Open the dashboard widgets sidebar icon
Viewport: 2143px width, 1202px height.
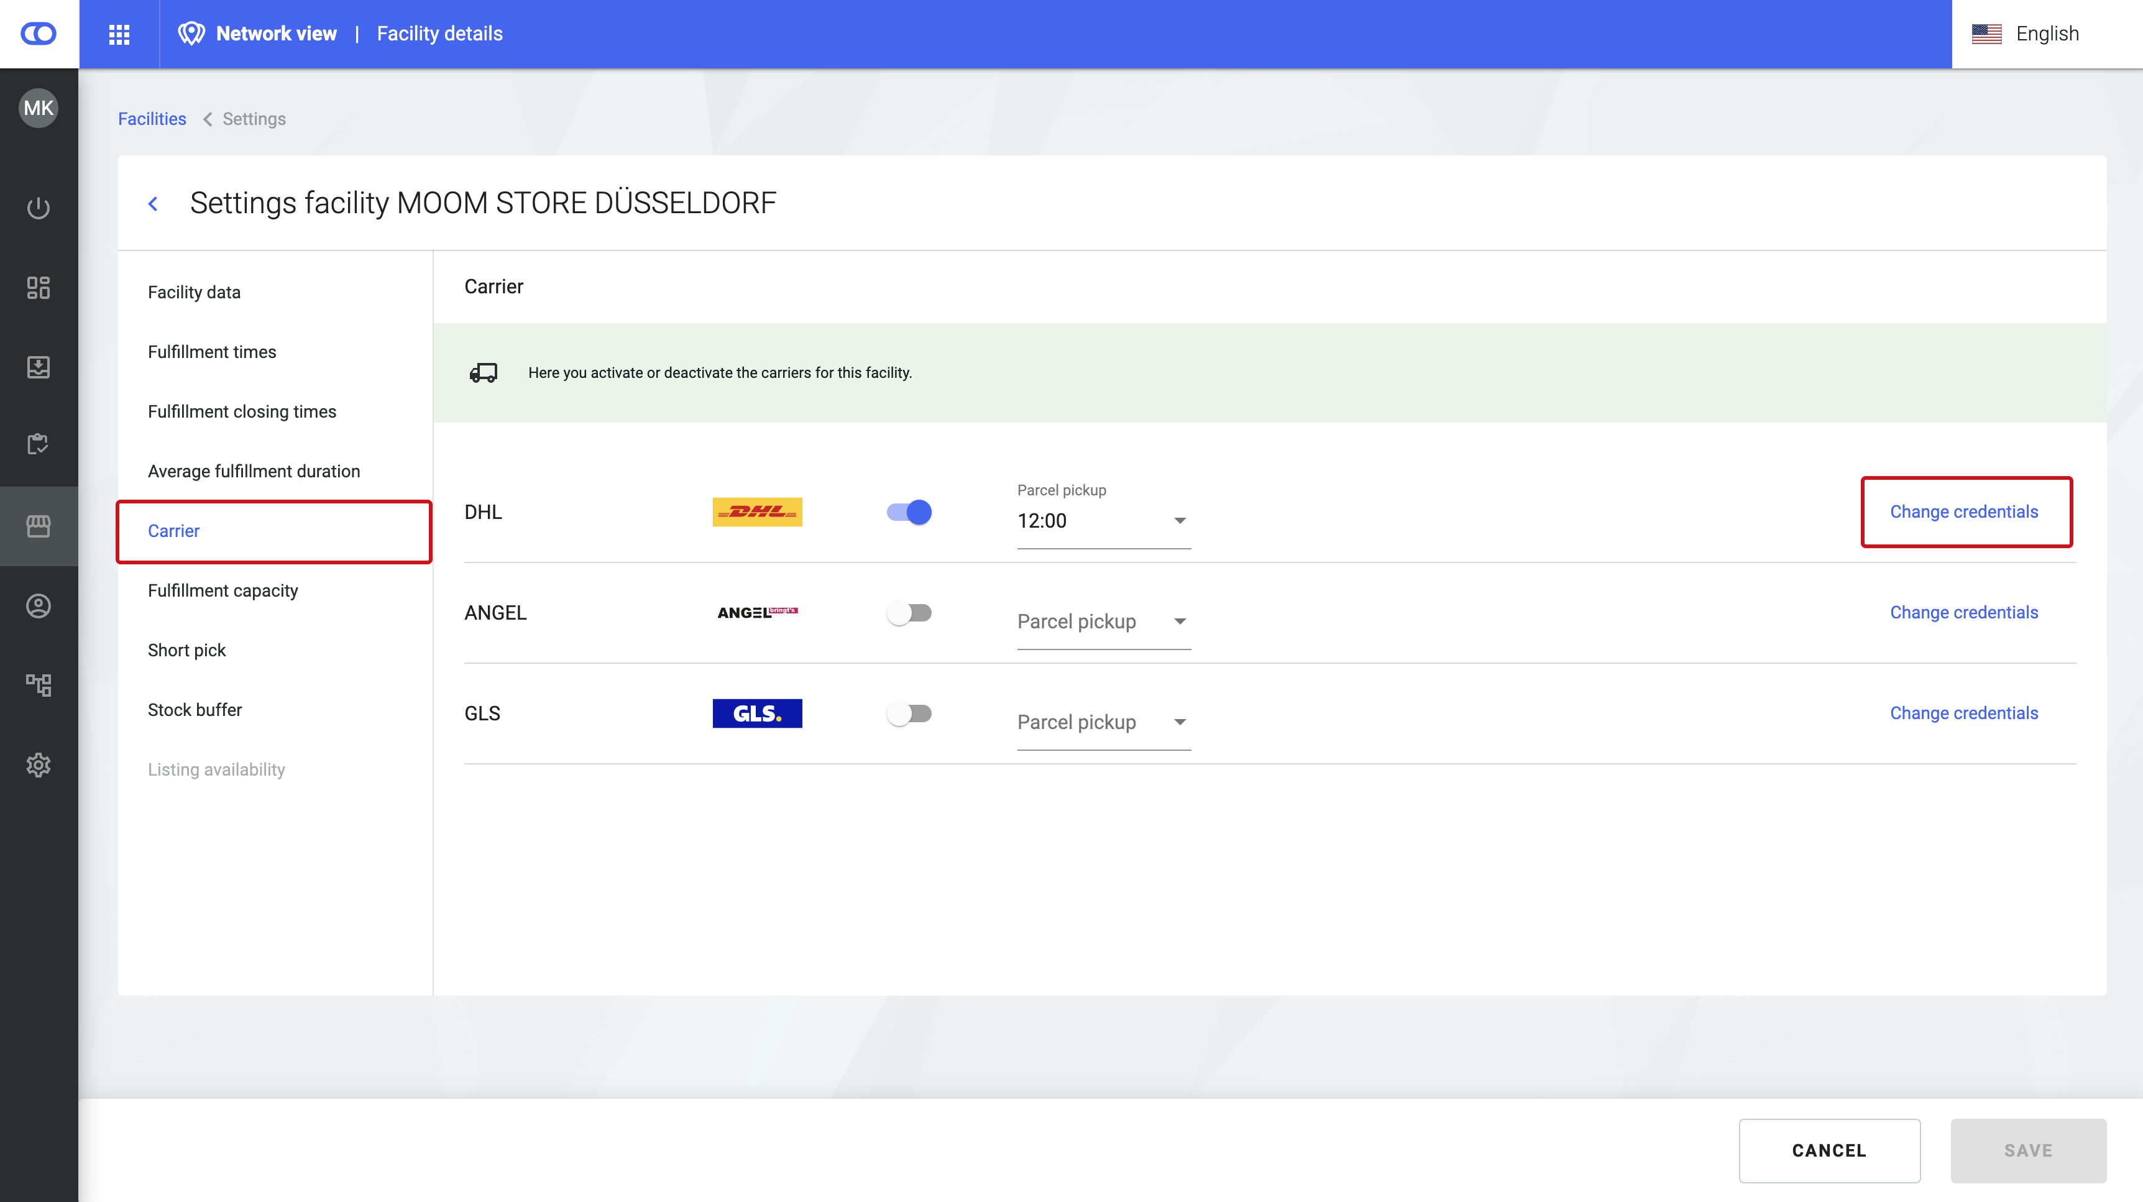click(x=39, y=288)
